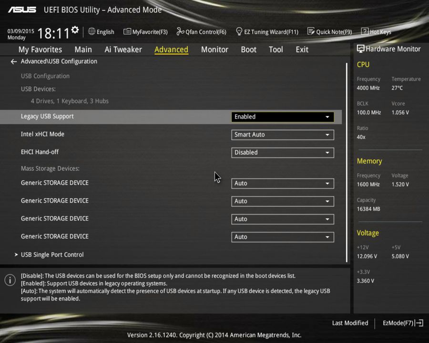Change the BIOS language from English
The width and height of the screenshot is (429, 343).
(x=101, y=31)
